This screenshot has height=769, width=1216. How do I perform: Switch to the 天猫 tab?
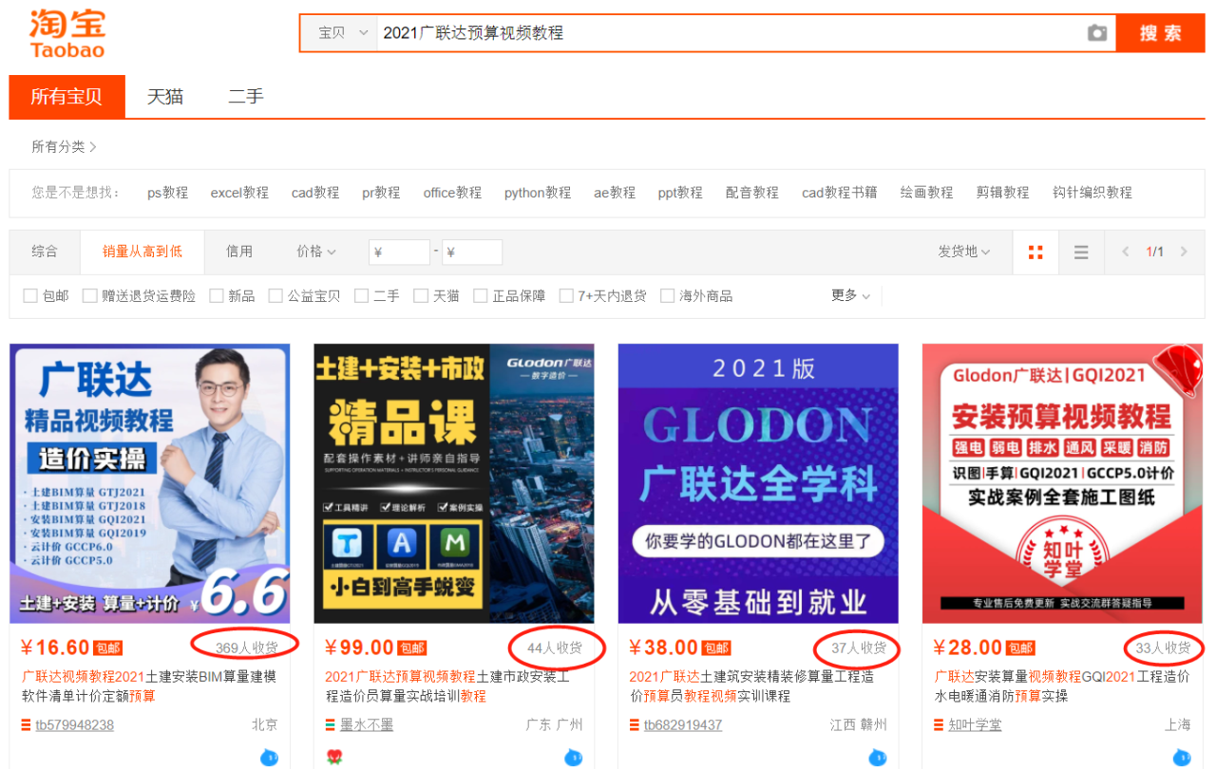[165, 97]
